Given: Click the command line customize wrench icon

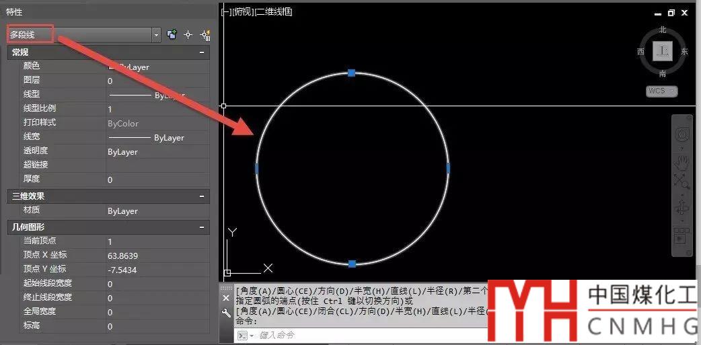Looking at the screenshot, I should [226, 313].
